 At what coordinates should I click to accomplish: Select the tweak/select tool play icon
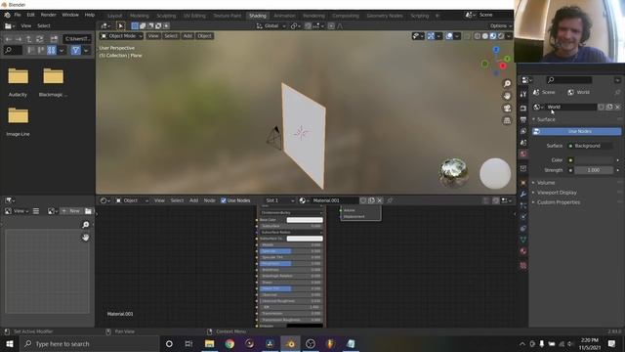(120, 26)
